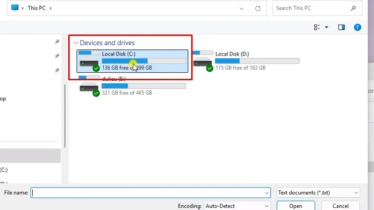This screenshot has width=374, height=210.
Task: Select the Local Disk (C:) drive icon
Action: [x=89, y=61]
